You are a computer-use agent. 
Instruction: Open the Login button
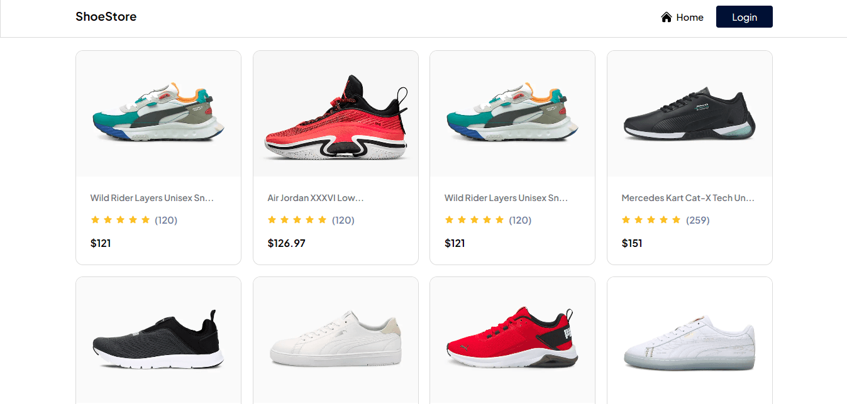pyautogui.click(x=744, y=17)
